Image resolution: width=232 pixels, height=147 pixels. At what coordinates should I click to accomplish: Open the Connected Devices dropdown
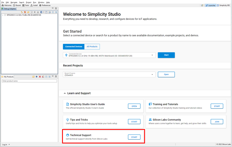click(x=152, y=55)
